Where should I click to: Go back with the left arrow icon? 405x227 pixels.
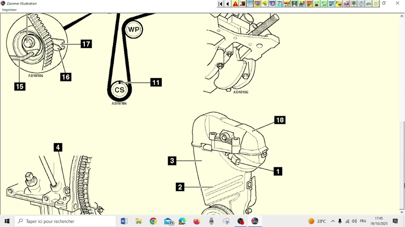(228, 4)
